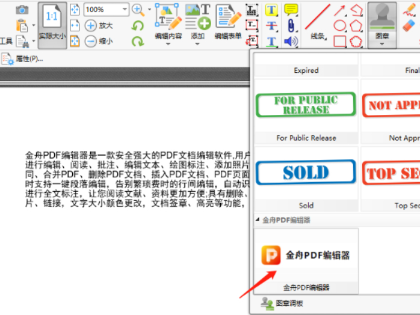Choose the Final stamp

click(391, 65)
